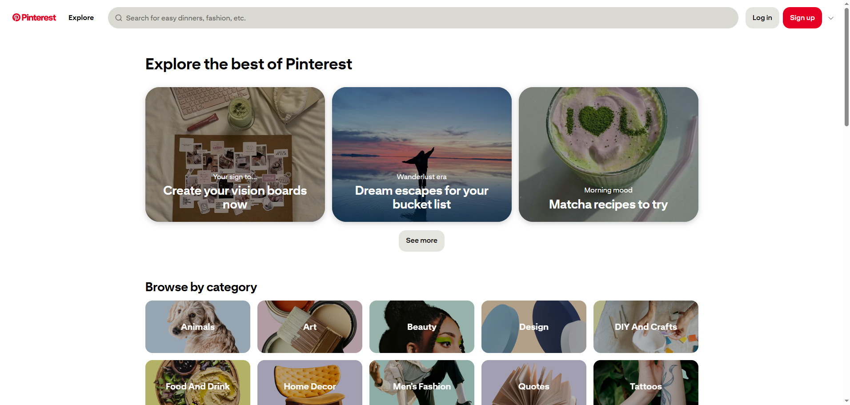Expand the chevron menu beside Sign up
Viewport: 850px width, 405px height.
830,18
